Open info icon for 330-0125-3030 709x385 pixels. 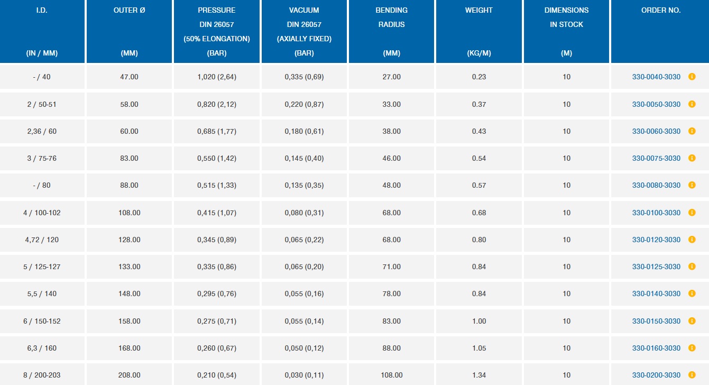692,267
